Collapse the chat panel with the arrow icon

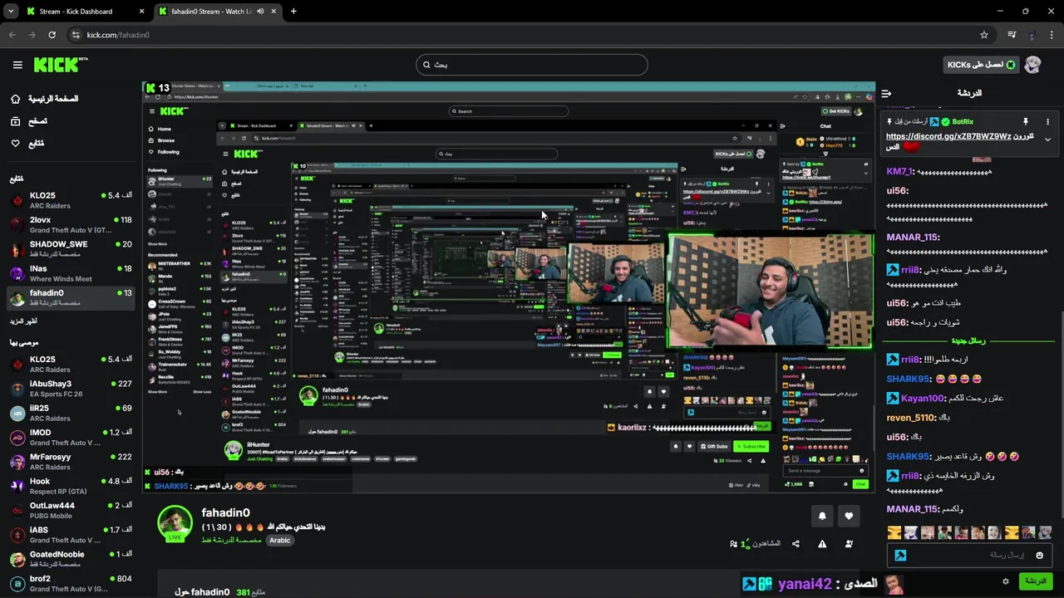[x=886, y=93]
